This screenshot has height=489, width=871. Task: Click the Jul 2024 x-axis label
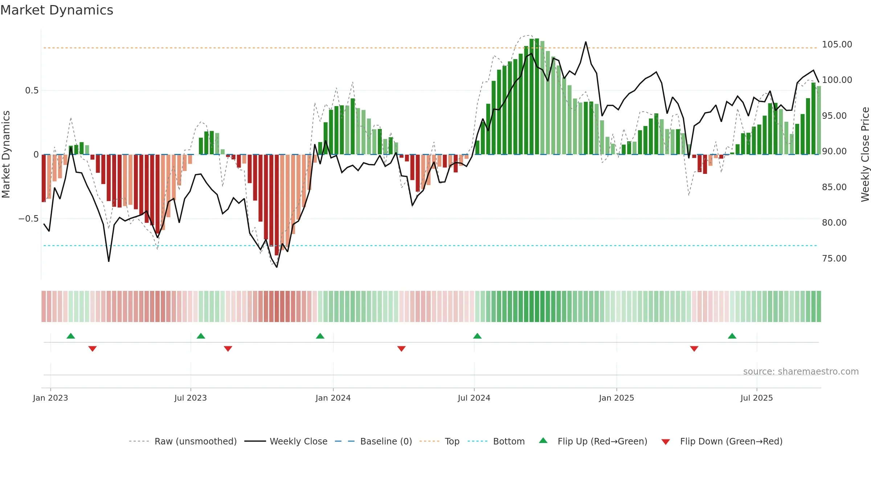(x=474, y=398)
